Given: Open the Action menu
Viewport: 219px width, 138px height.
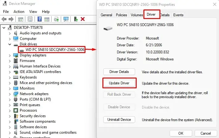Looking at the screenshot, I should [x=19, y=12].
